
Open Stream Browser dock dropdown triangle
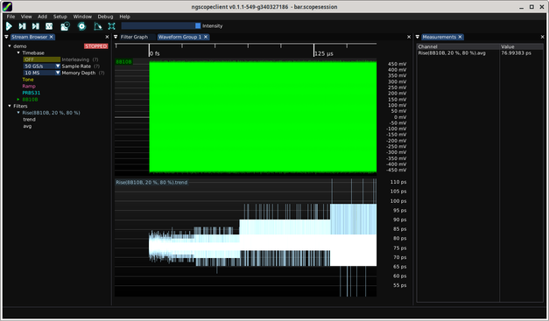(6, 37)
